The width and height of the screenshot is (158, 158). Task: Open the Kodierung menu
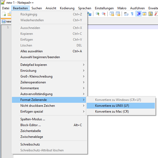pyautogui.click(x=67, y=8)
